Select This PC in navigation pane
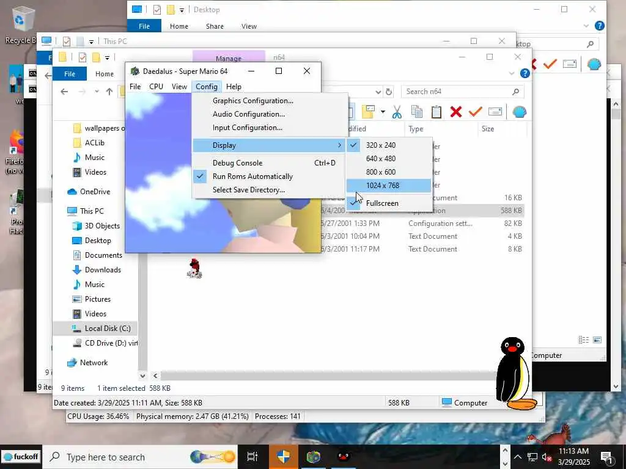626x469 pixels. click(x=92, y=211)
